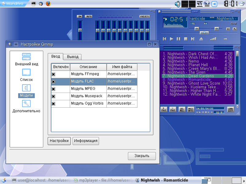This screenshot has width=246, height=184.
Task: Click the Закрыть button
Action: point(142,156)
